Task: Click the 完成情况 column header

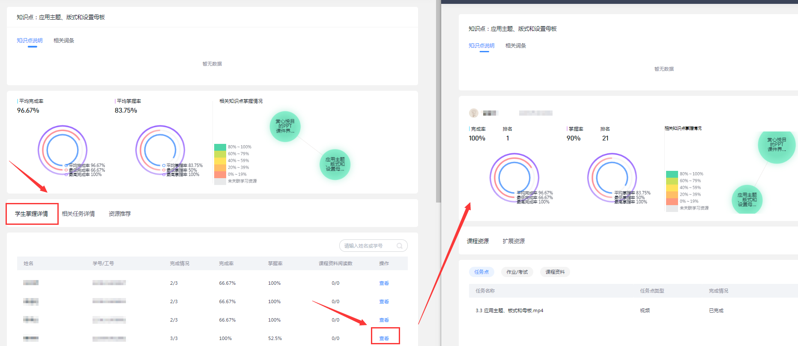Action: point(179,263)
